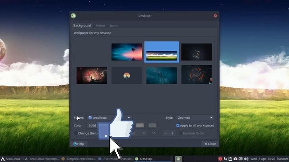
Task: Click the clock showing Wed 6 Apr, 14:20
Action: (x=263, y=159)
